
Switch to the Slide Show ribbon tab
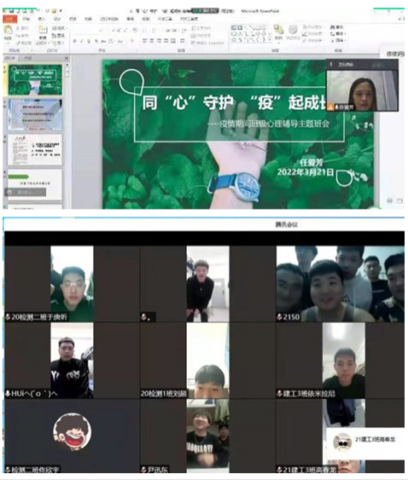[x=109, y=19]
